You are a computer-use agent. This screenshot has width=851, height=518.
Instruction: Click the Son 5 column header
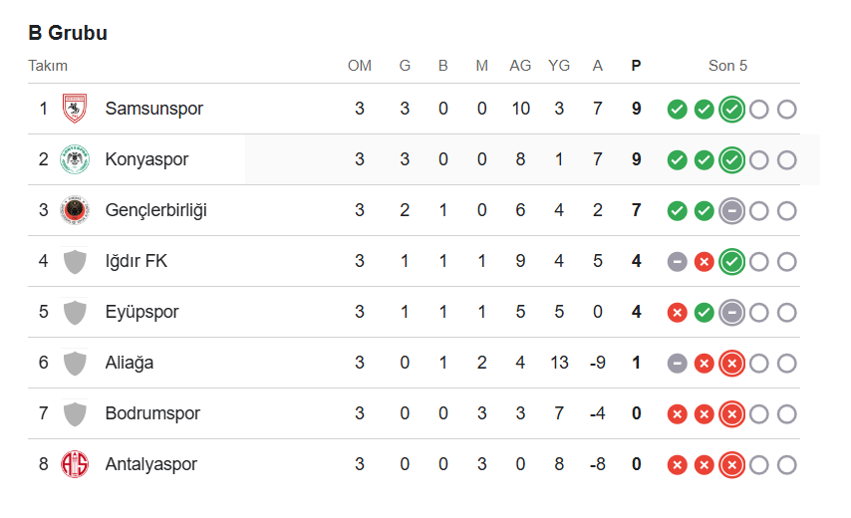click(x=727, y=66)
